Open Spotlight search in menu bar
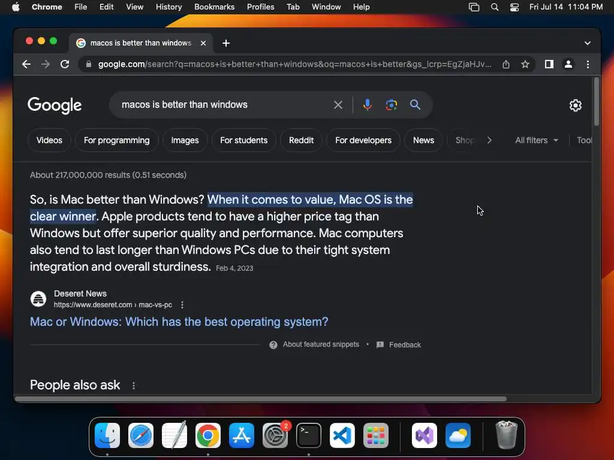Image resolution: width=614 pixels, height=460 pixels. click(495, 7)
